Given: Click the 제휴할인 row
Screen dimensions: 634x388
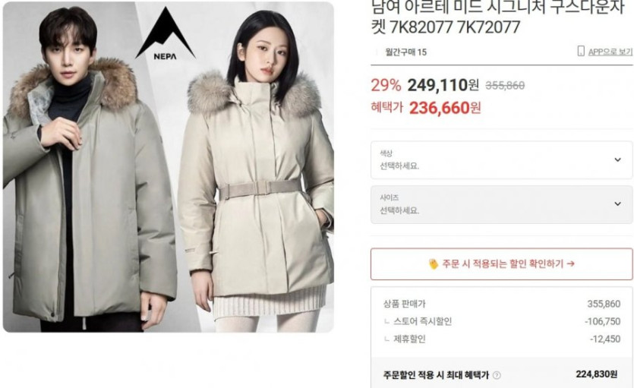Looking at the screenshot, I should (501, 339).
